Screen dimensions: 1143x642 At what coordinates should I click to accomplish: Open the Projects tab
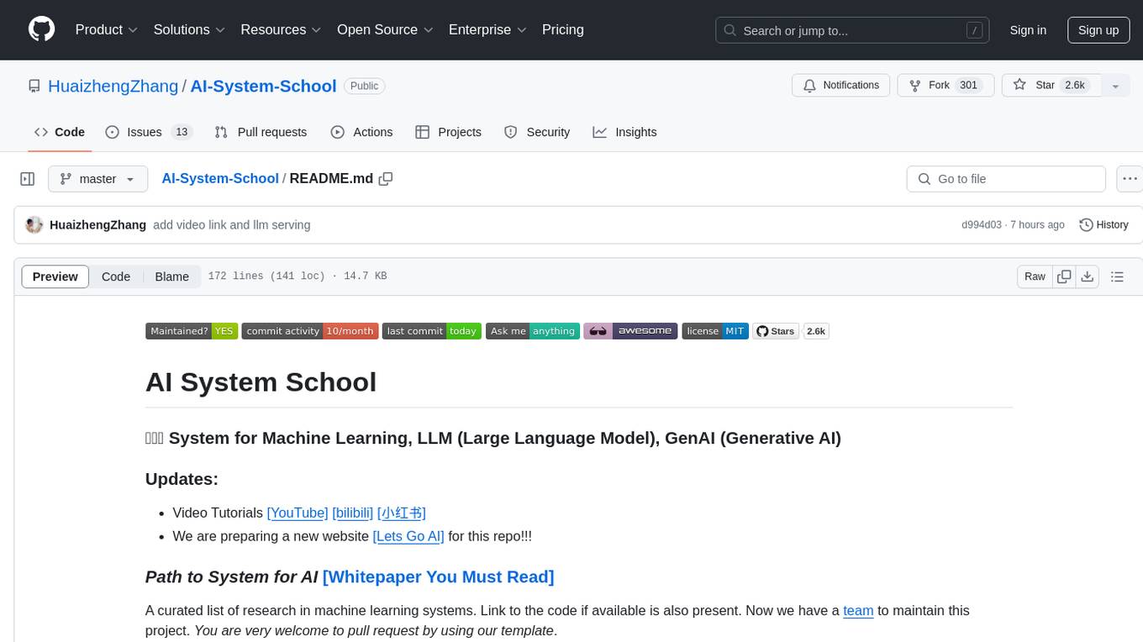point(448,132)
